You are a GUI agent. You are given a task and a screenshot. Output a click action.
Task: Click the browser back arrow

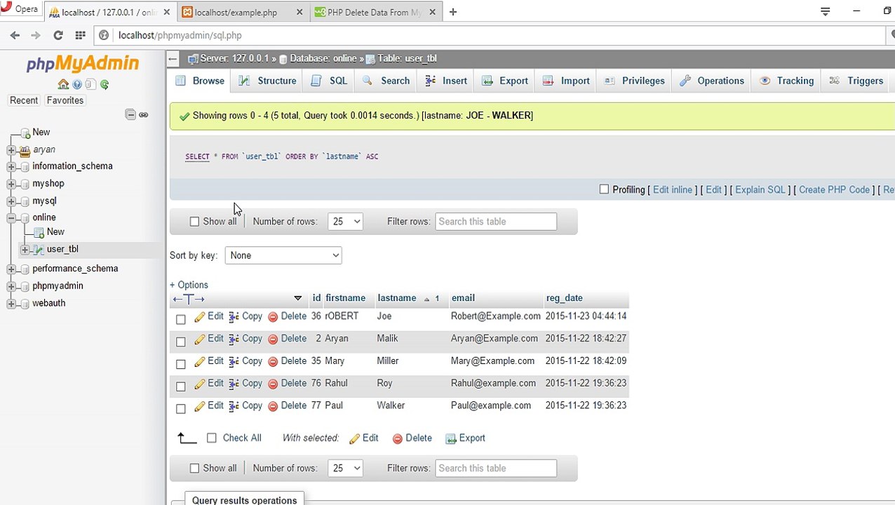(x=15, y=35)
